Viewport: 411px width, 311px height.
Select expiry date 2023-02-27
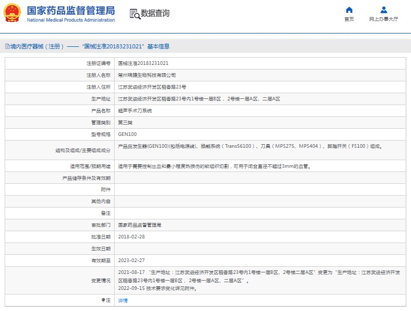point(131,261)
